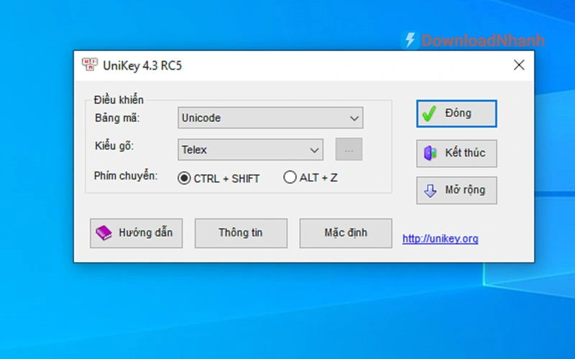575x359 pixels.
Task: Open the http://unikey.org link
Action: click(x=440, y=238)
